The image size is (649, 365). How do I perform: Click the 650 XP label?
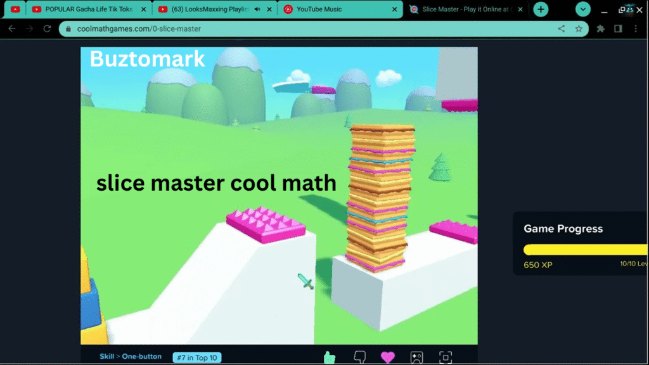537,265
